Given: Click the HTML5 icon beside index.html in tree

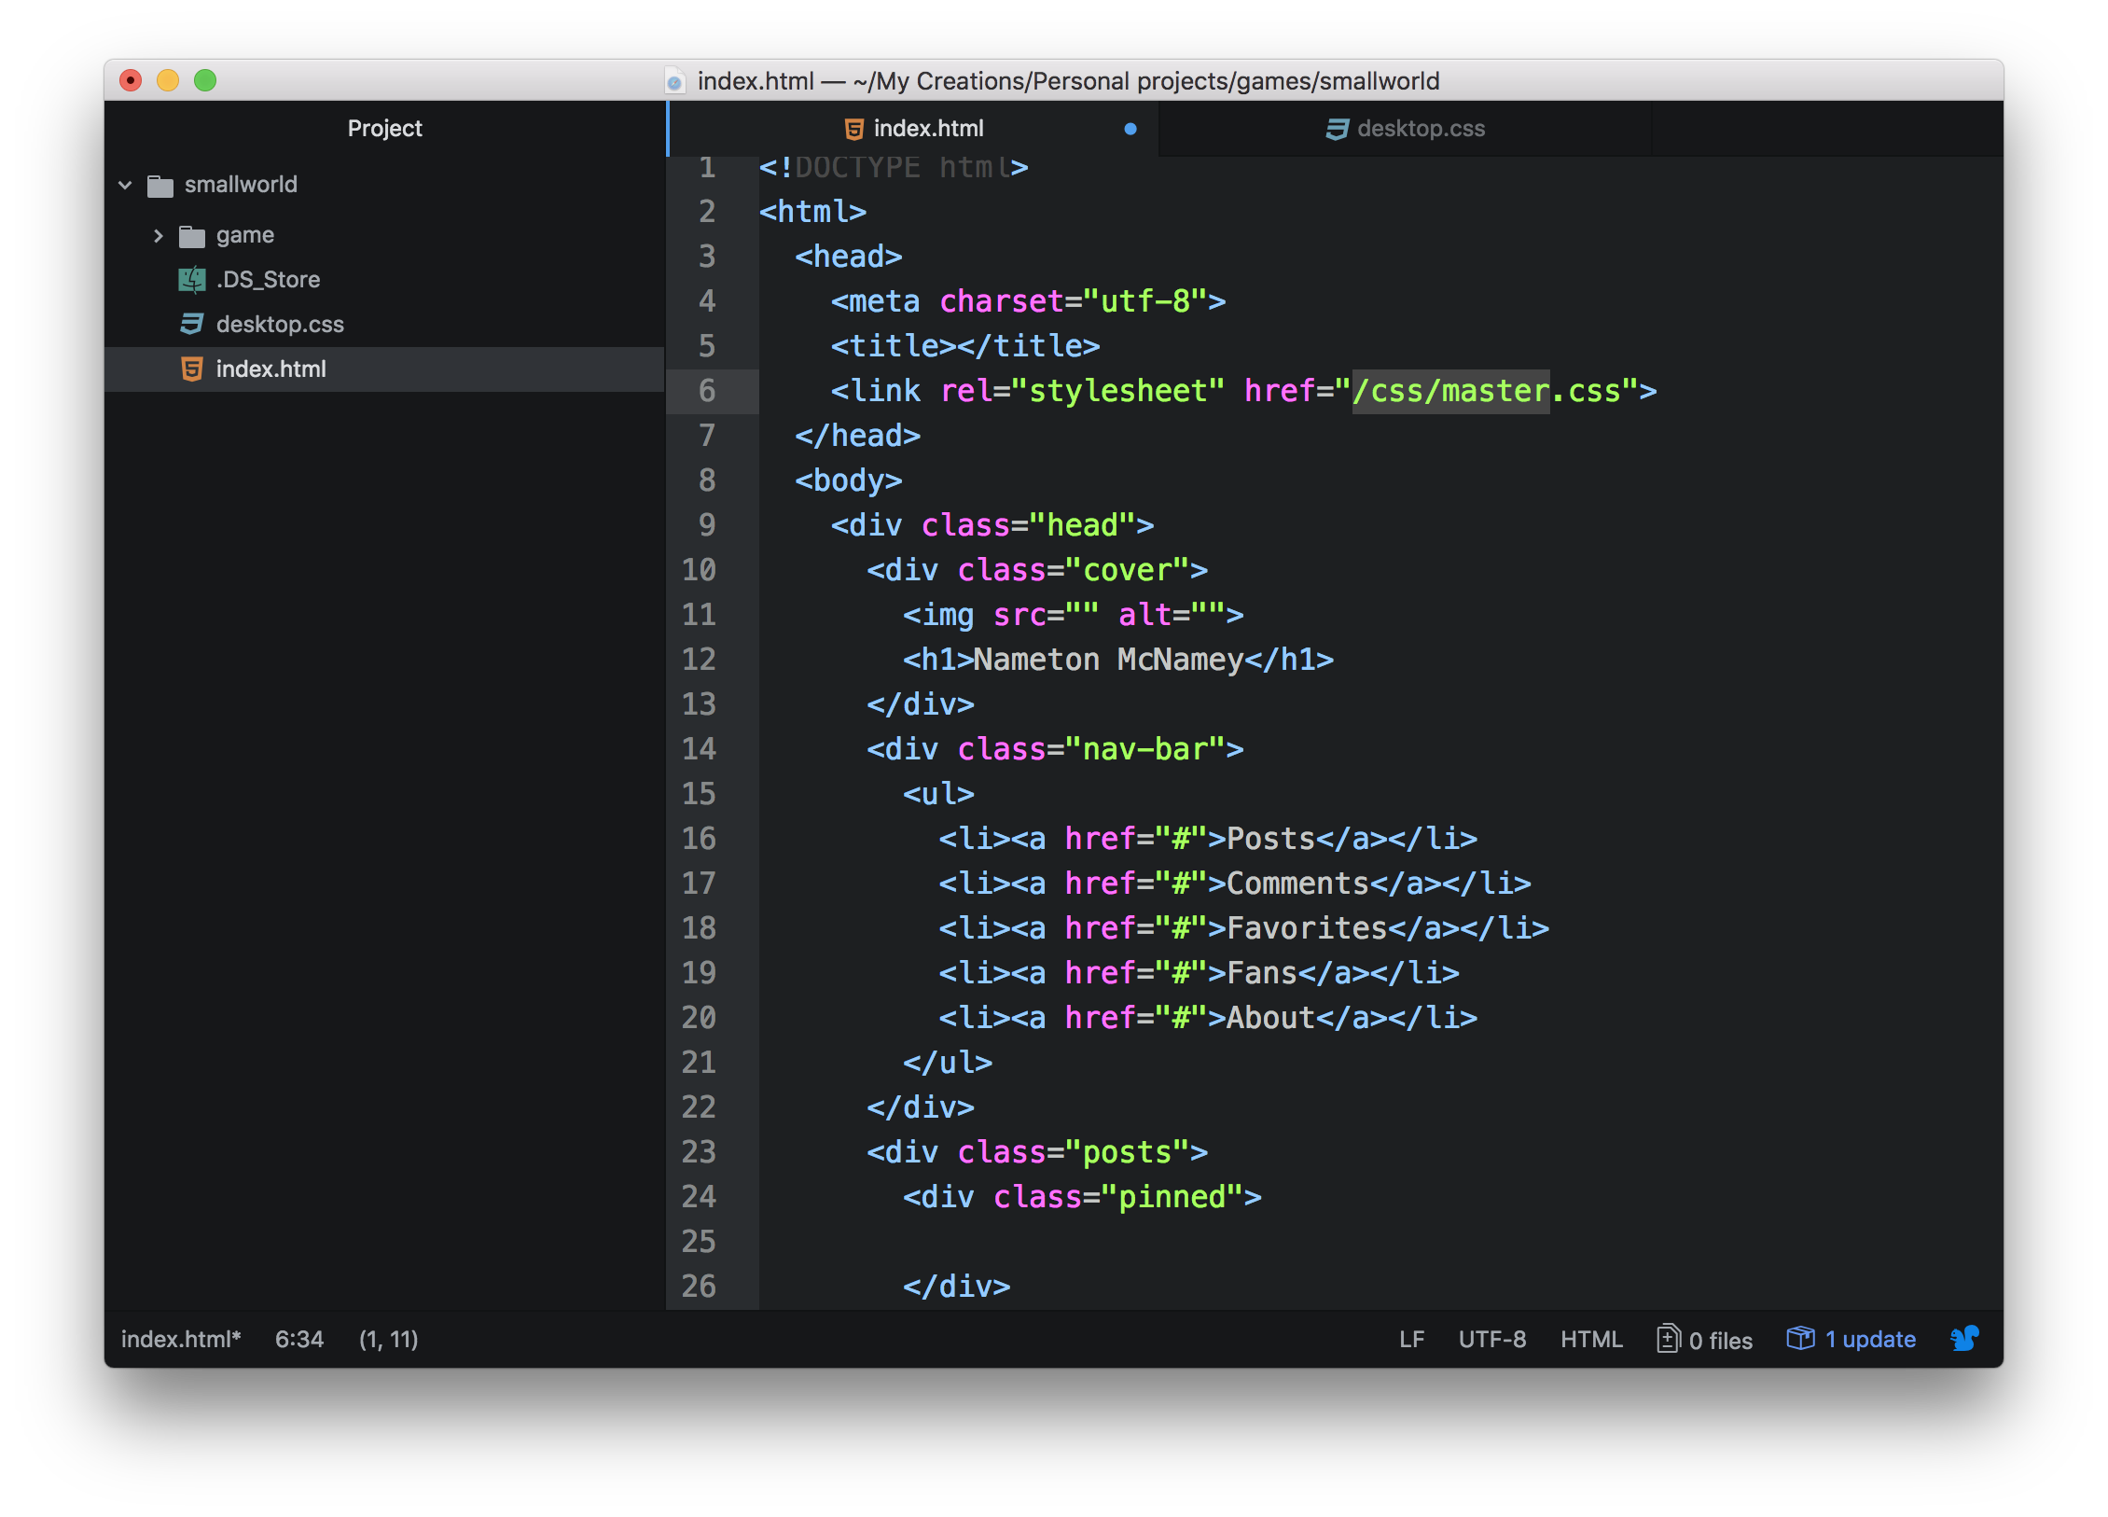Looking at the screenshot, I should (x=192, y=369).
